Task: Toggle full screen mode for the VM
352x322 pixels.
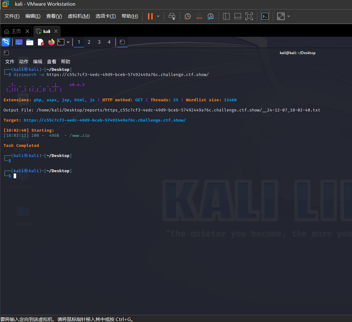Action: click(x=249, y=16)
